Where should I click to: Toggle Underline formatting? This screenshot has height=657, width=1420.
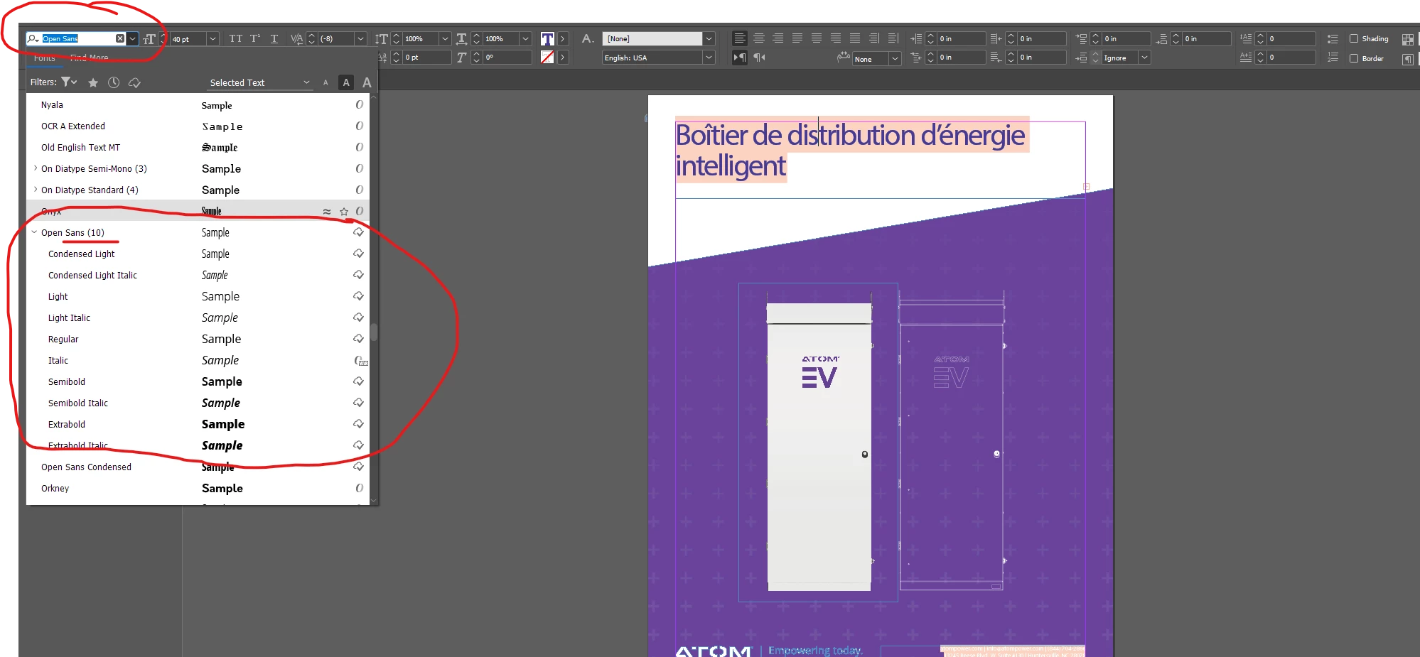(x=274, y=38)
